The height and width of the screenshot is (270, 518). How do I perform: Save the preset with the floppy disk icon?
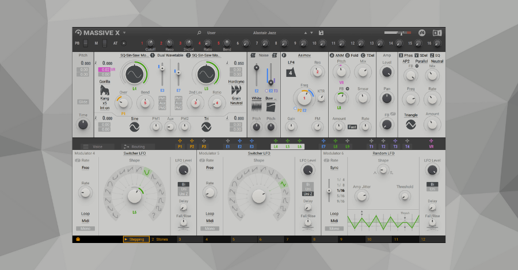tap(321, 33)
